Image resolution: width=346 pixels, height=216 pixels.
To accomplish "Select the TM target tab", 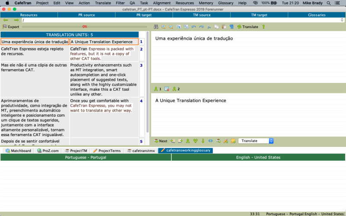I will (259, 15).
